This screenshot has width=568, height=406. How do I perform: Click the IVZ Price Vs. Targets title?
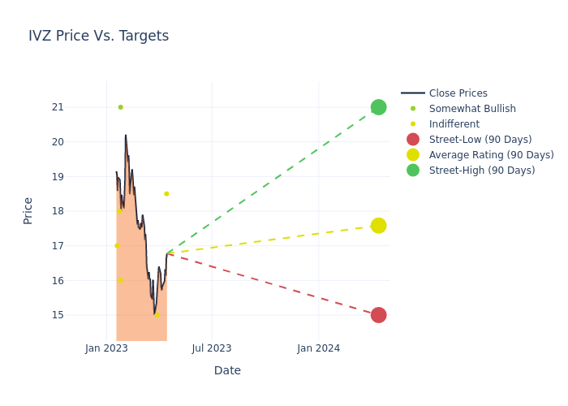click(x=98, y=36)
